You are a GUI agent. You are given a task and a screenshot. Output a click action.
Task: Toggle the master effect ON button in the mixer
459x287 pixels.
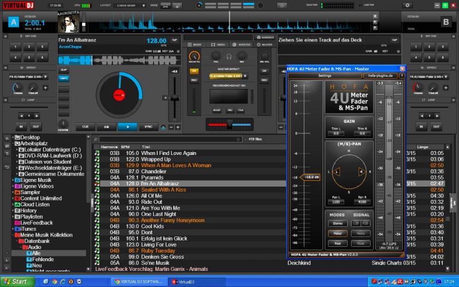pyautogui.click(x=194, y=71)
